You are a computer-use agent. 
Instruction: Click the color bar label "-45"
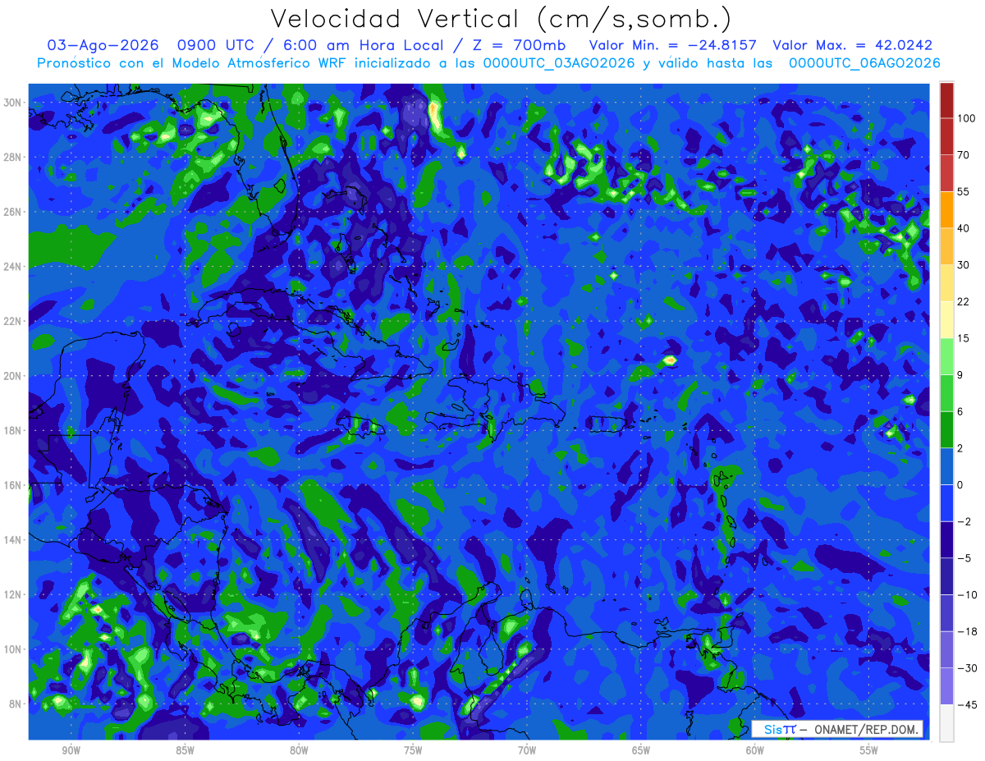pos(967,704)
